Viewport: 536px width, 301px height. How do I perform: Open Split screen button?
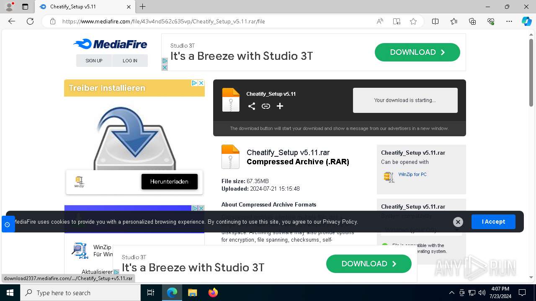(x=435, y=21)
